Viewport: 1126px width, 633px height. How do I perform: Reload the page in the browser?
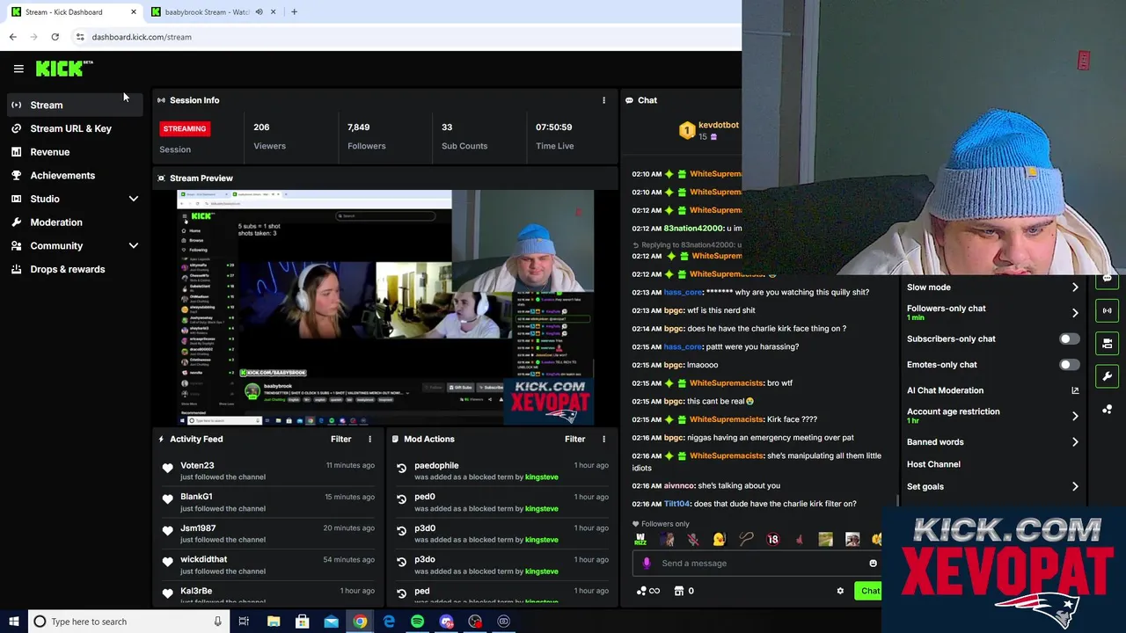click(x=55, y=37)
